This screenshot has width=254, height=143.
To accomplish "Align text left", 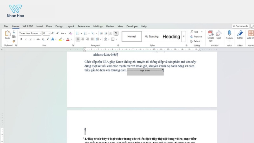I will click(78, 39).
